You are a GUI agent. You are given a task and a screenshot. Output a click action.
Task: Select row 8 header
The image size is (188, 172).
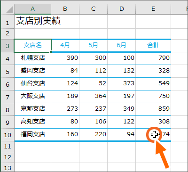(8, 109)
